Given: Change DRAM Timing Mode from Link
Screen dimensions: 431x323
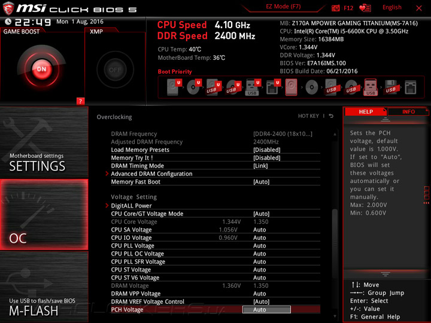Looking at the screenshot, I should click(260, 166).
